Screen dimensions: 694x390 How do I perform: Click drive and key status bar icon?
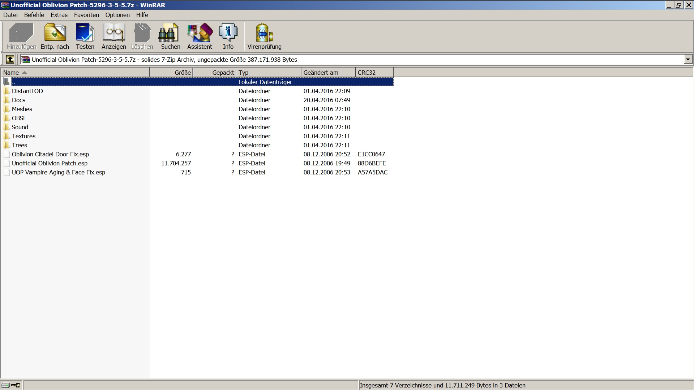coord(11,385)
